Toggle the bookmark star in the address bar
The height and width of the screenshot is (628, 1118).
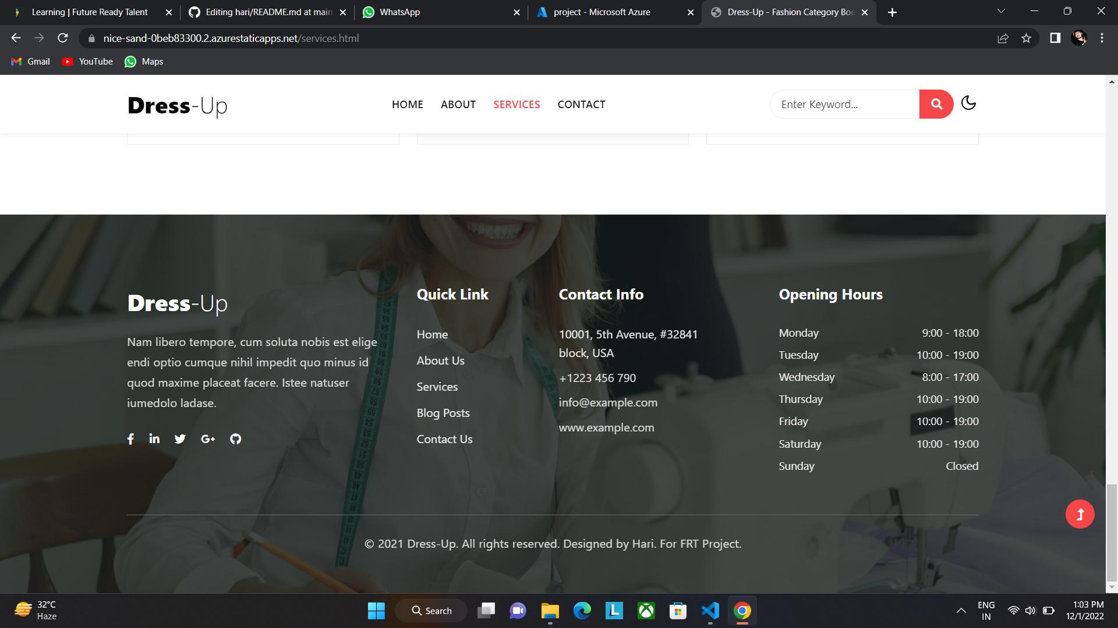[x=1027, y=38]
